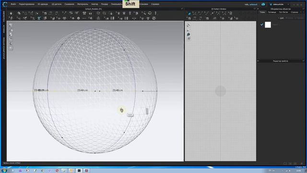Viewport: 307px width, 173px height.
Task: Click the dark speech-bubble icon in 2D window
Action: pos(189,34)
